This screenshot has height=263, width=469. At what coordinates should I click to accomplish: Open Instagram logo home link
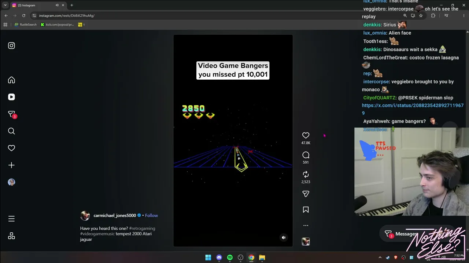pyautogui.click(x=11, y=46)
